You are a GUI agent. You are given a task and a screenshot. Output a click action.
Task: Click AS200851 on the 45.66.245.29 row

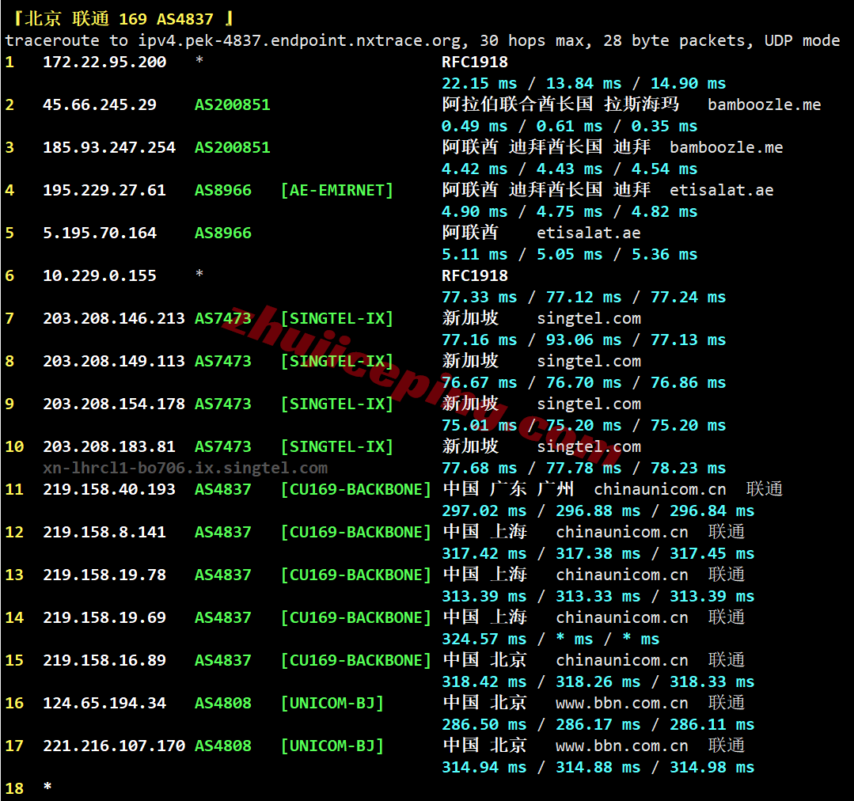click(233, 104)
